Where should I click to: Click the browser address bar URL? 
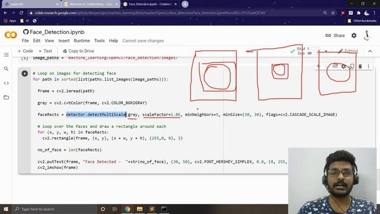150,13
